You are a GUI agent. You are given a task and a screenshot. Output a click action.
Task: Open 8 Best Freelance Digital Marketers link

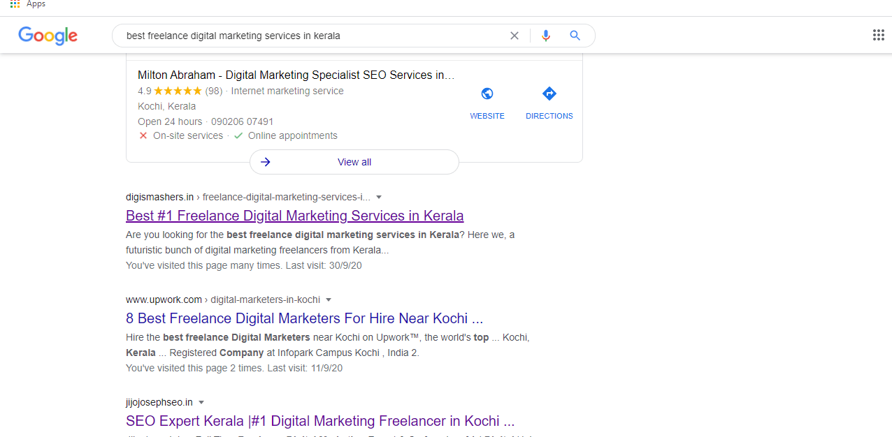click(304, 318)
